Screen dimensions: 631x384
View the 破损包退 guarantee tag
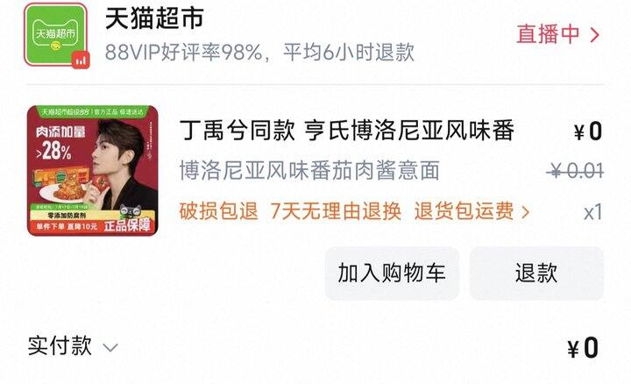(218, 211)
